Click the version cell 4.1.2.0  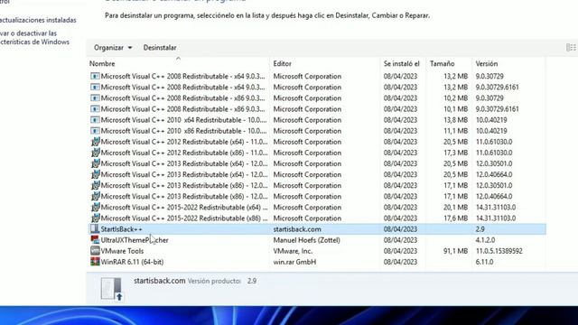coord(485,240)
